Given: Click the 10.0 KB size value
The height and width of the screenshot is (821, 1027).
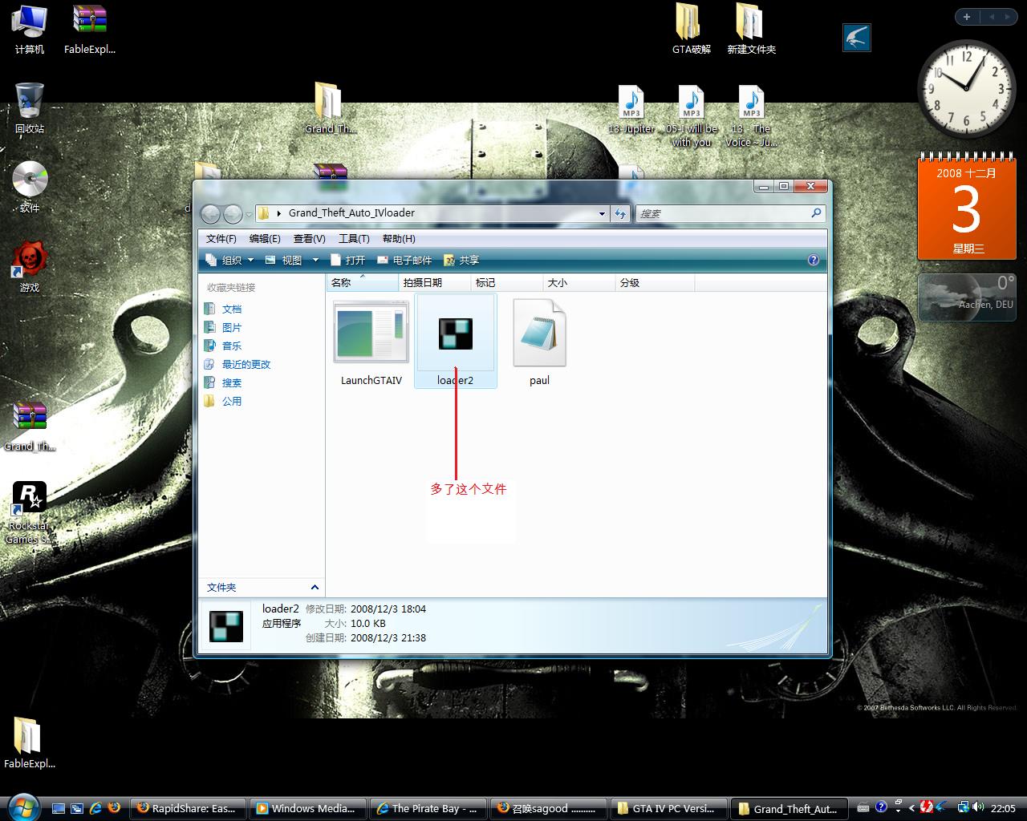Looking at the screenshot, I should pyautogui.click(x=367, y=623).
